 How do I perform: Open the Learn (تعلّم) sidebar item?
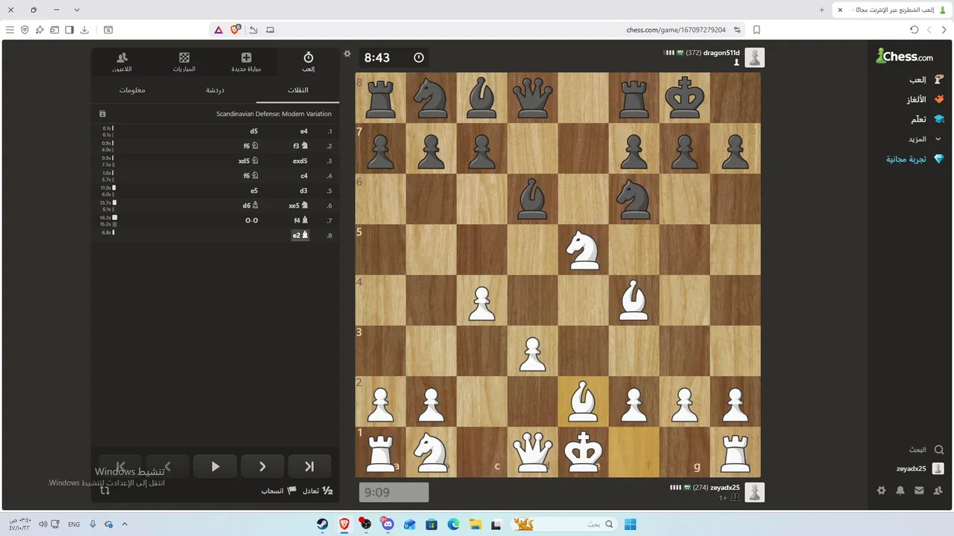pos(927,119)
